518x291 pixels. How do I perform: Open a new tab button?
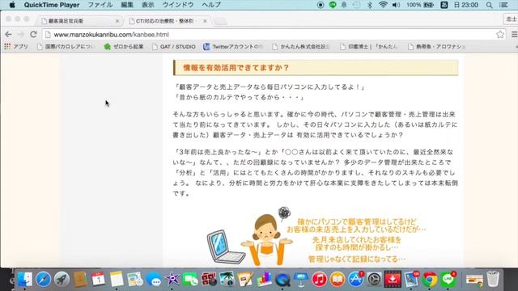220,21
